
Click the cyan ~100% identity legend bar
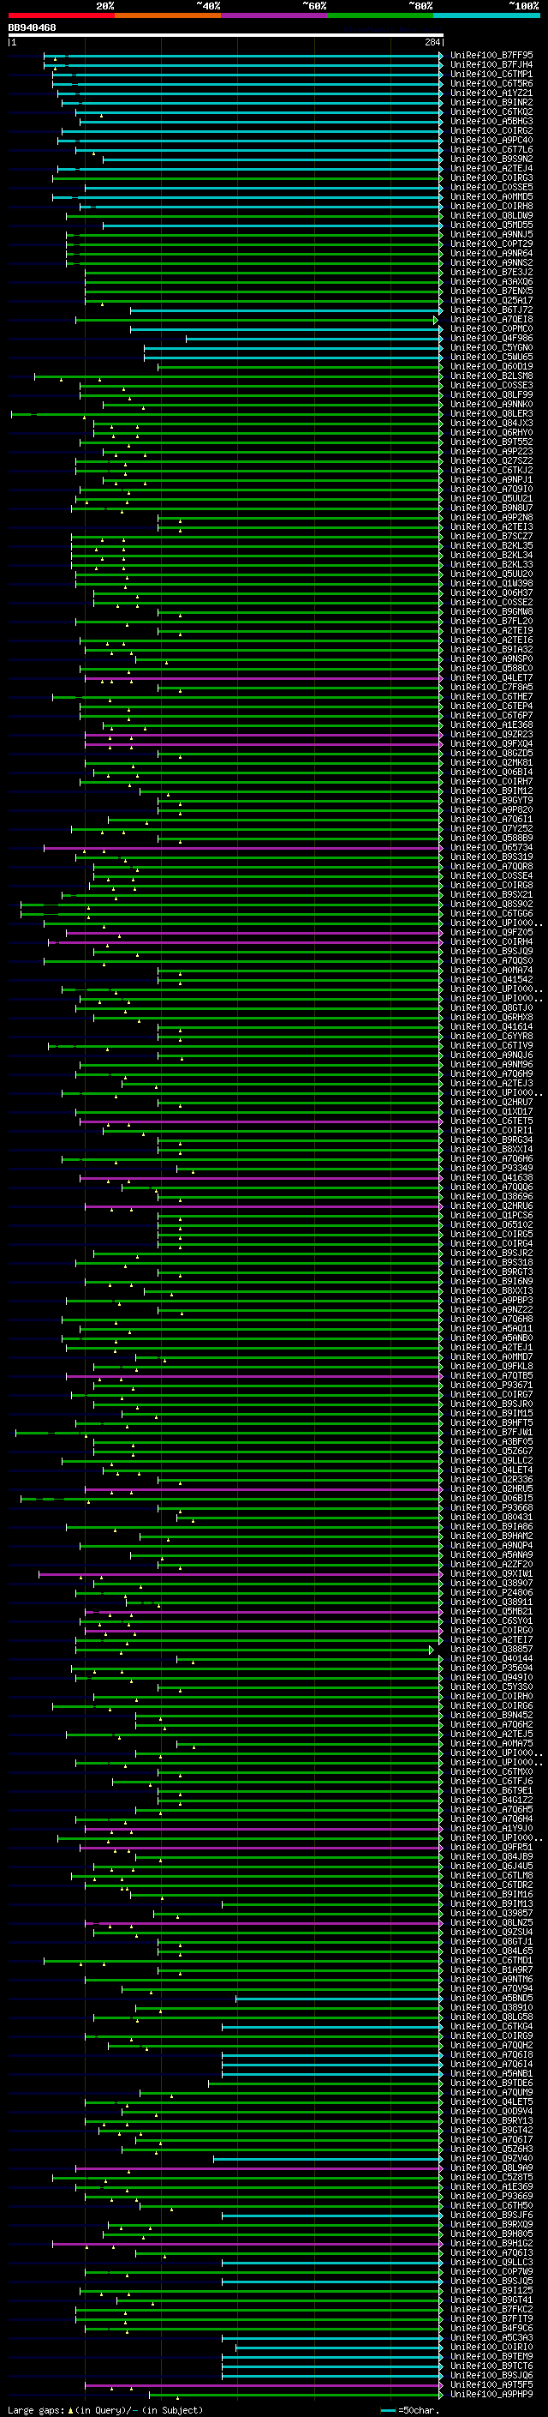[486, 15]
